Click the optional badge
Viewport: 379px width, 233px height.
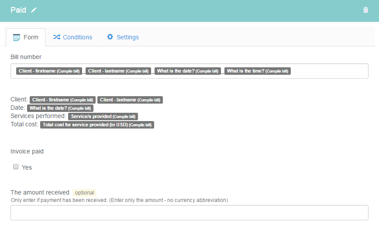pyautogui.click(x=85, y=193)
